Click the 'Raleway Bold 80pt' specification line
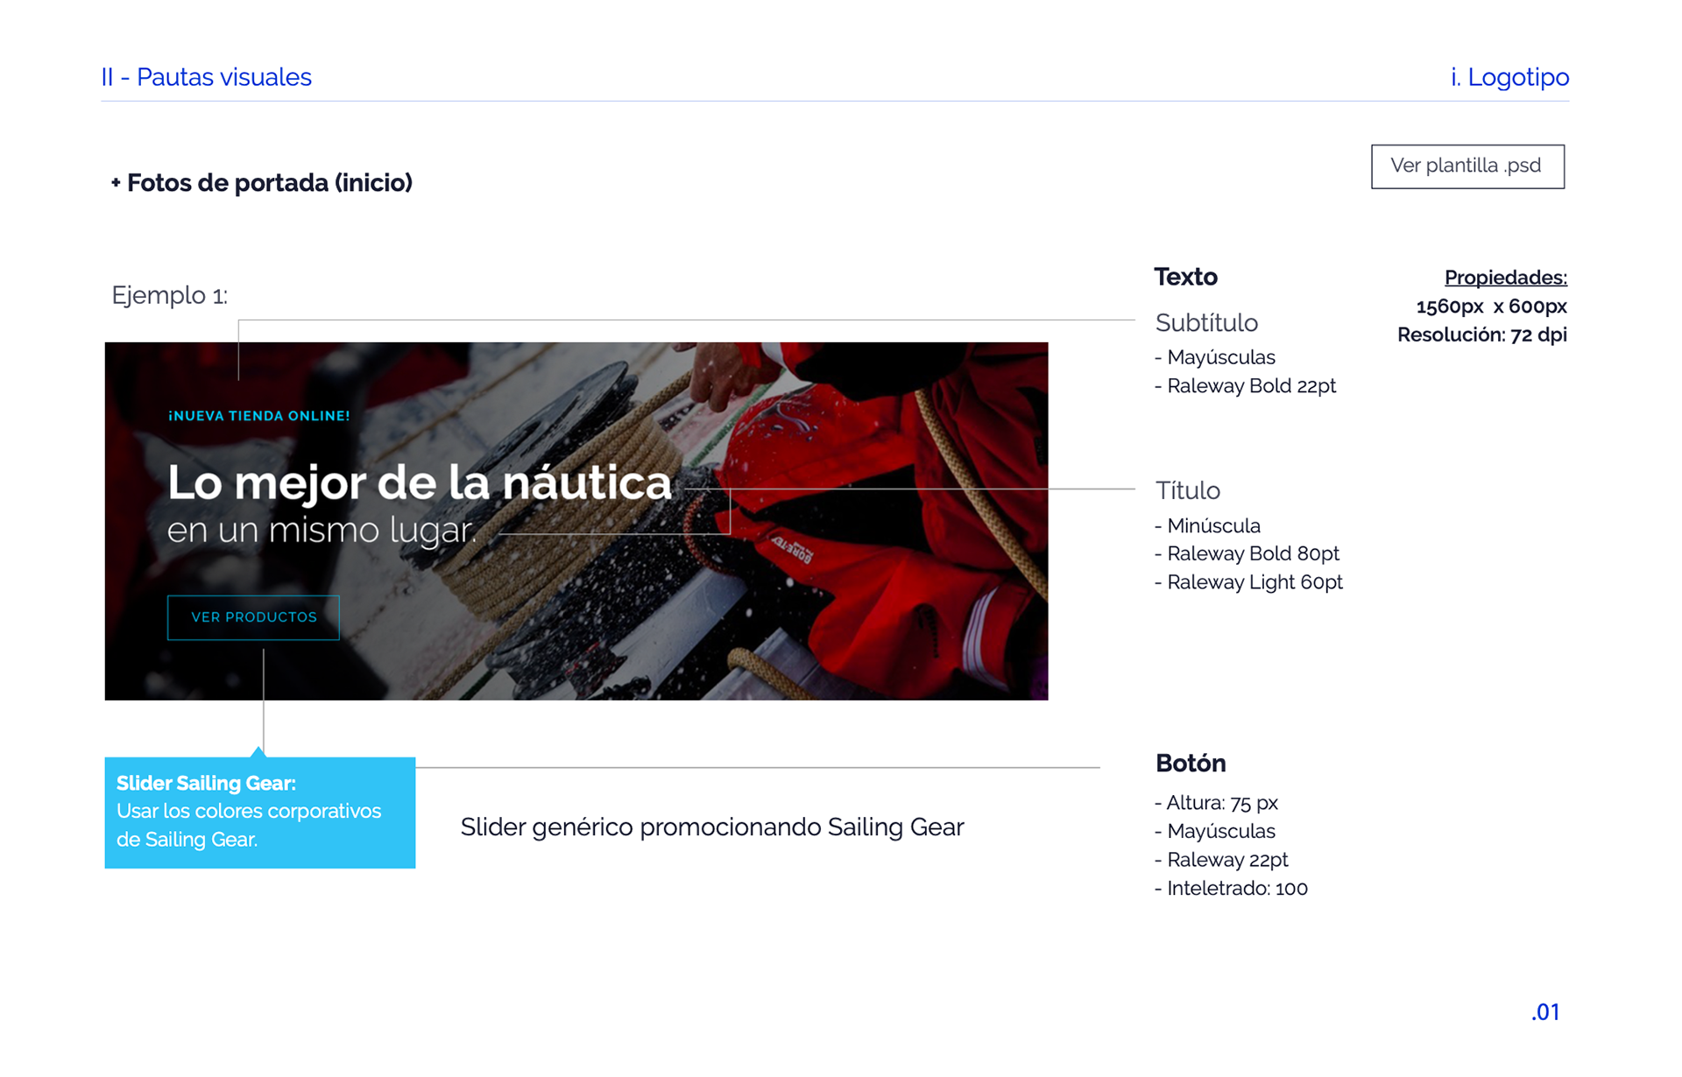Viewport: 1682px width, 1077px height. point(1252,553)
